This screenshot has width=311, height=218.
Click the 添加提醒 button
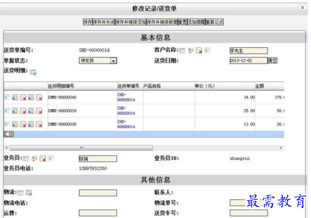click(196, 22)
